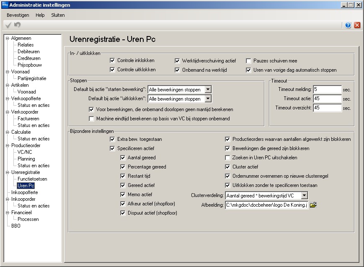Enable Pauzes schuiven mee
The width and height of the screenshot is (364, 267).
tap(248, 61)
